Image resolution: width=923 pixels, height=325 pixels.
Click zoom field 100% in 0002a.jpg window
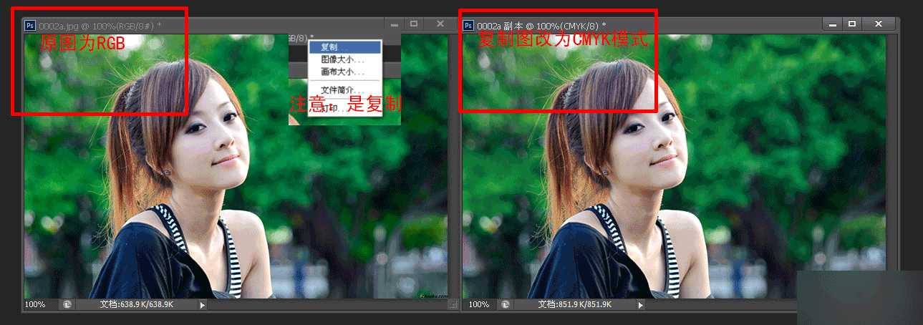point(36,304)
